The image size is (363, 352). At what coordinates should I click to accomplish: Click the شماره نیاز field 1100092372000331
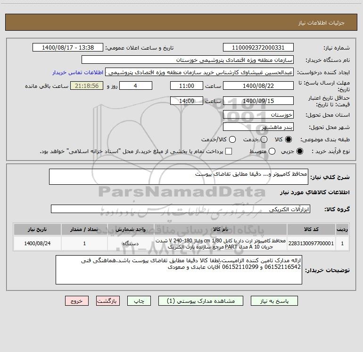[x=258, y=48]
